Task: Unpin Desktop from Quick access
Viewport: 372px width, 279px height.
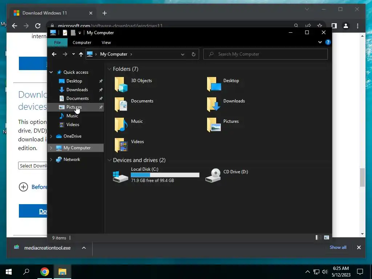Action: click(x=101, y=81)
